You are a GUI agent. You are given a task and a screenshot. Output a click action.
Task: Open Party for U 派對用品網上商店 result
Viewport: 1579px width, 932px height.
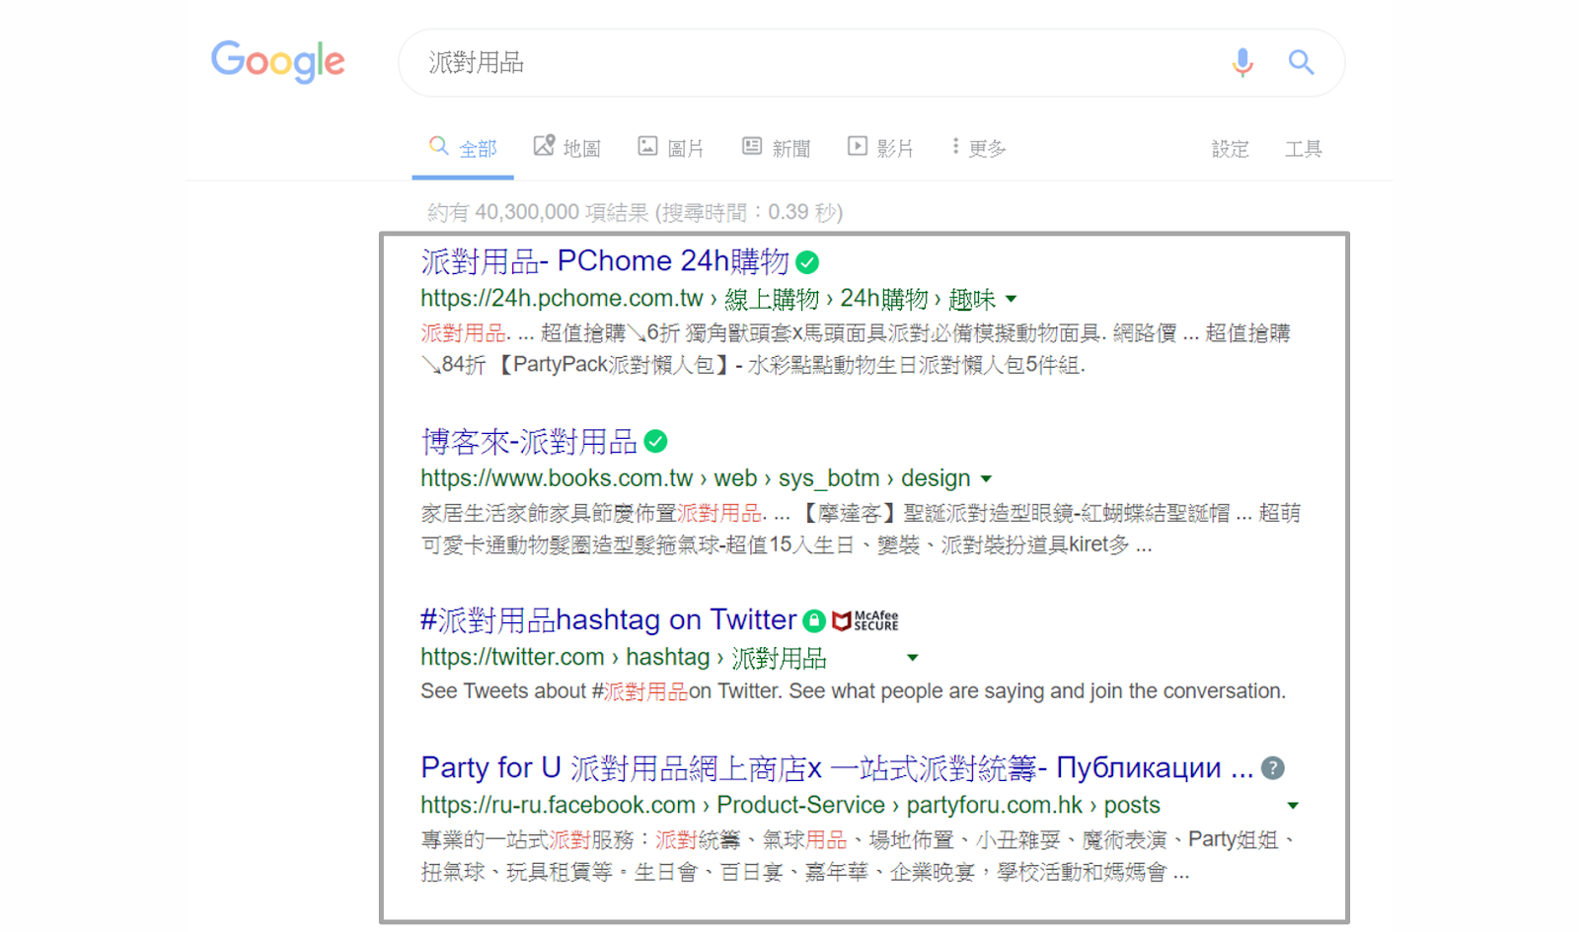pos(837,768)
